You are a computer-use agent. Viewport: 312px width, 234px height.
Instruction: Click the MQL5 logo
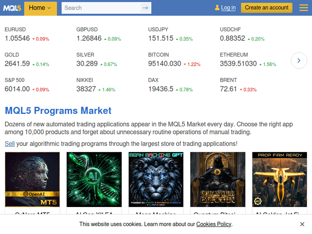pos(12,8)
